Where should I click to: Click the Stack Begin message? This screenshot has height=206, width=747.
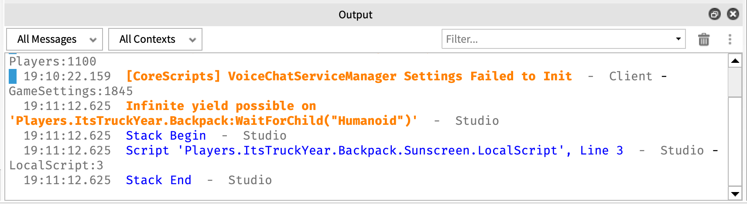(x=166, y=136)
